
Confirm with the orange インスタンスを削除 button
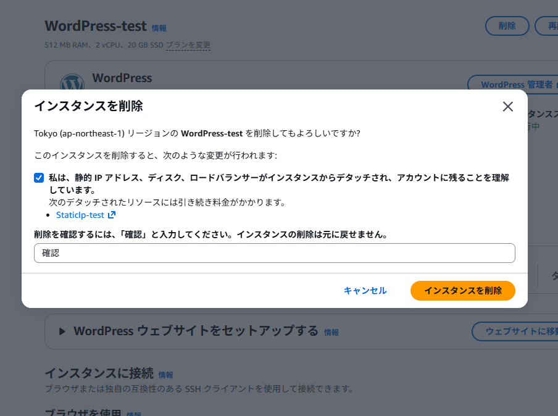462,291
